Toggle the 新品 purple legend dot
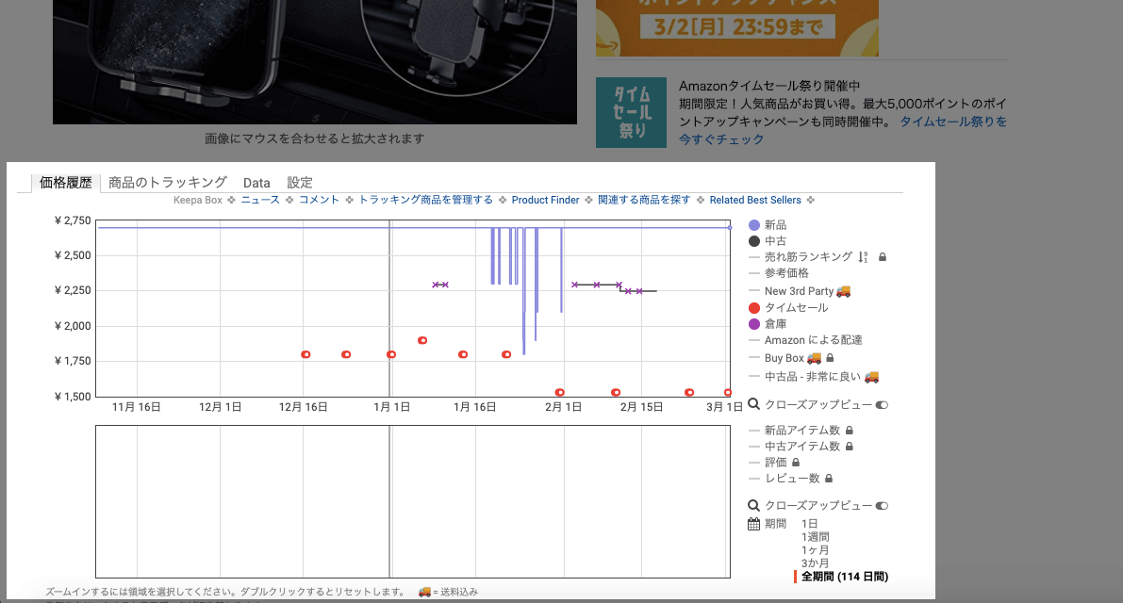Image resolution: width=1123 pixels, height=603 pixels. [753, 225]
